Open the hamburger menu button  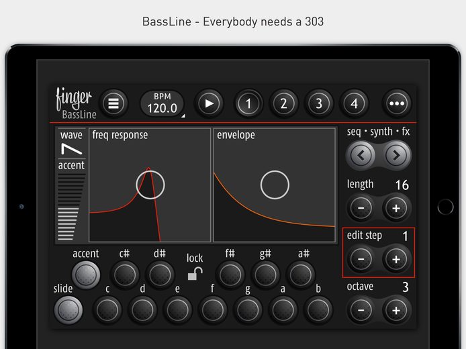(x=113, y=103)
